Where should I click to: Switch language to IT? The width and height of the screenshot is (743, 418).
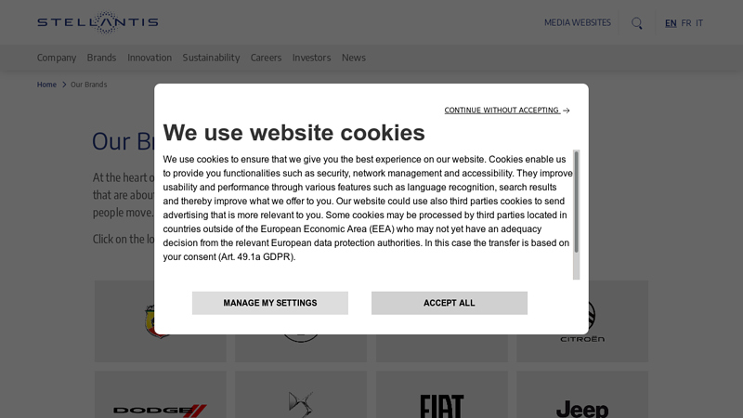coord(699,23)
